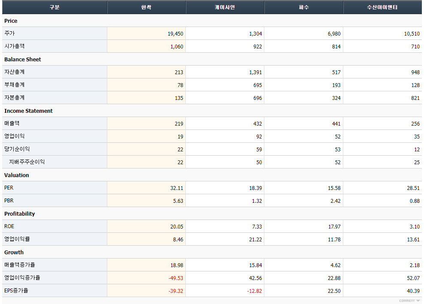The image size is (424, 304).
Task: Select 수산아이앤티 operating profit growth 52.07
Action: (x=413, y=278)
